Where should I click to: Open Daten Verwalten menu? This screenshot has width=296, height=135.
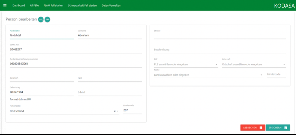(x=111, y=5)
